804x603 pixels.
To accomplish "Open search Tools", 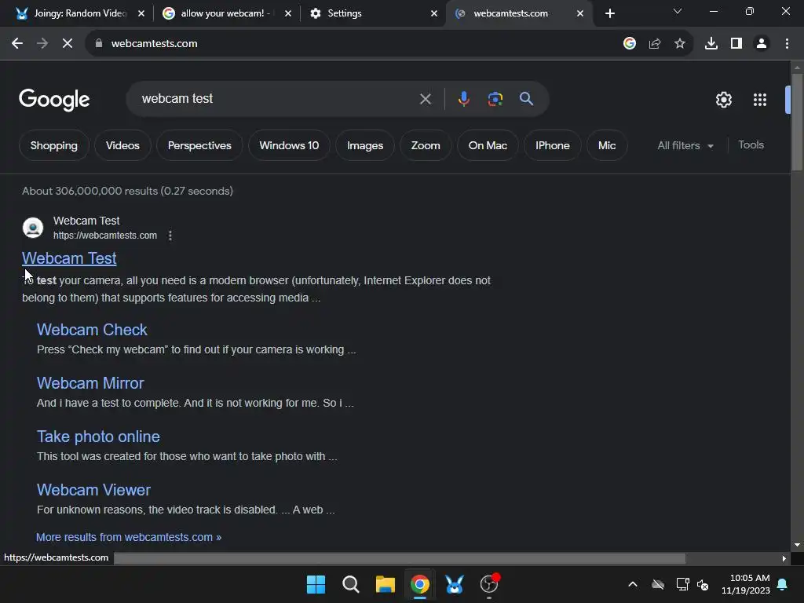I will (751, 145).
